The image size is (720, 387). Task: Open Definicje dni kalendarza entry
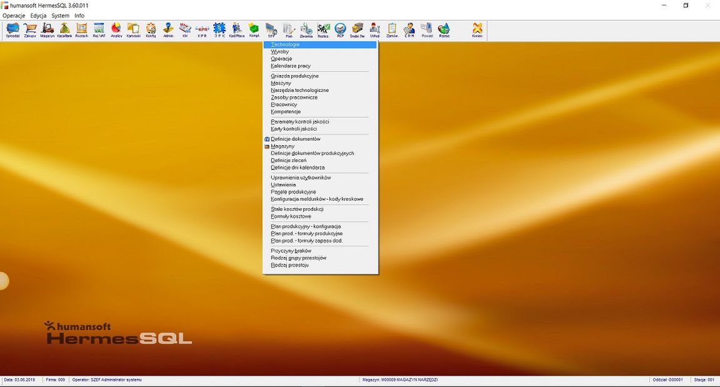(x=320, y=168)
